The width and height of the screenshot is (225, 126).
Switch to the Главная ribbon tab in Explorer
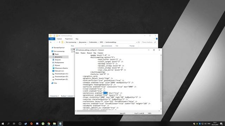pos(59,39)
